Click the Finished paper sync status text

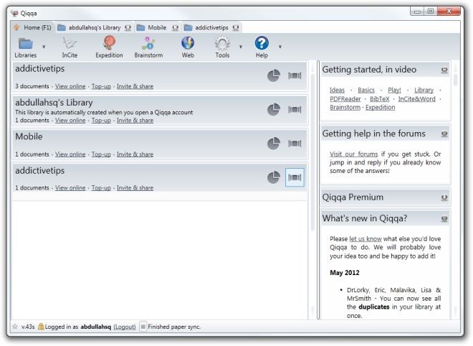pos(174,327)
